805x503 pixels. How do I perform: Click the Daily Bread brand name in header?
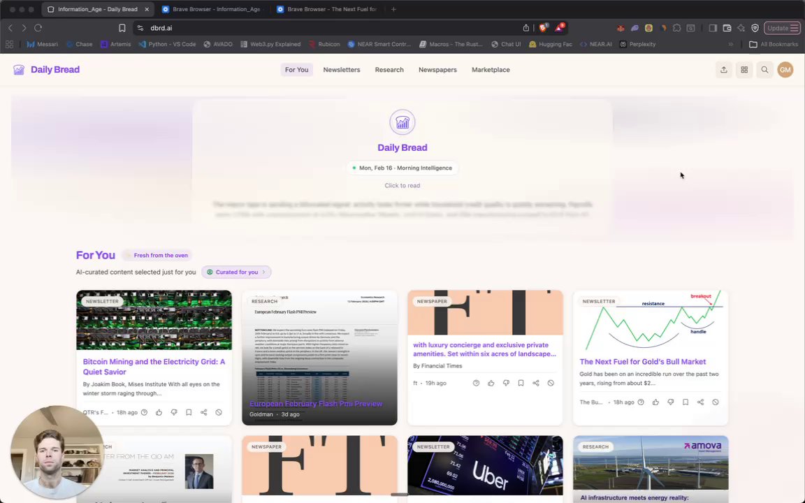tap(55, 70)
